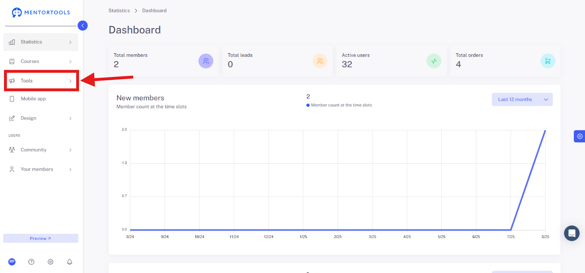
Task: Click the 8/24 label on the chart axis
Action: (x=130, y=237)
